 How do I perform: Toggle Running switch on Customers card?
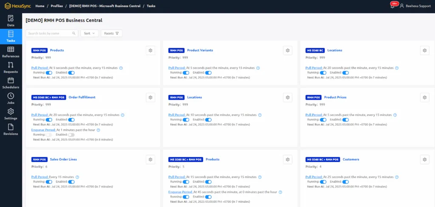coord(323,182)
